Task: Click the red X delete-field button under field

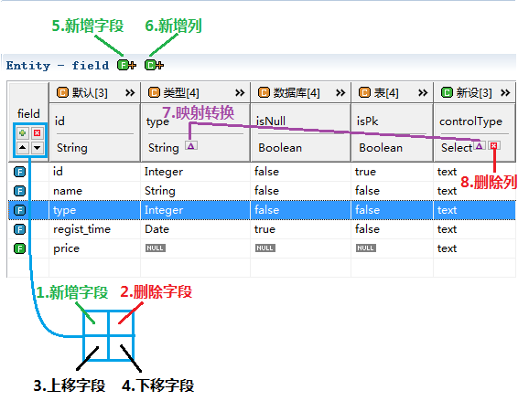Action: [x=37, y=132]
